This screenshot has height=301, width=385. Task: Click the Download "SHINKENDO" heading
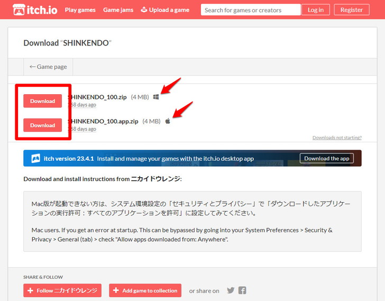(x=68, y=43)
